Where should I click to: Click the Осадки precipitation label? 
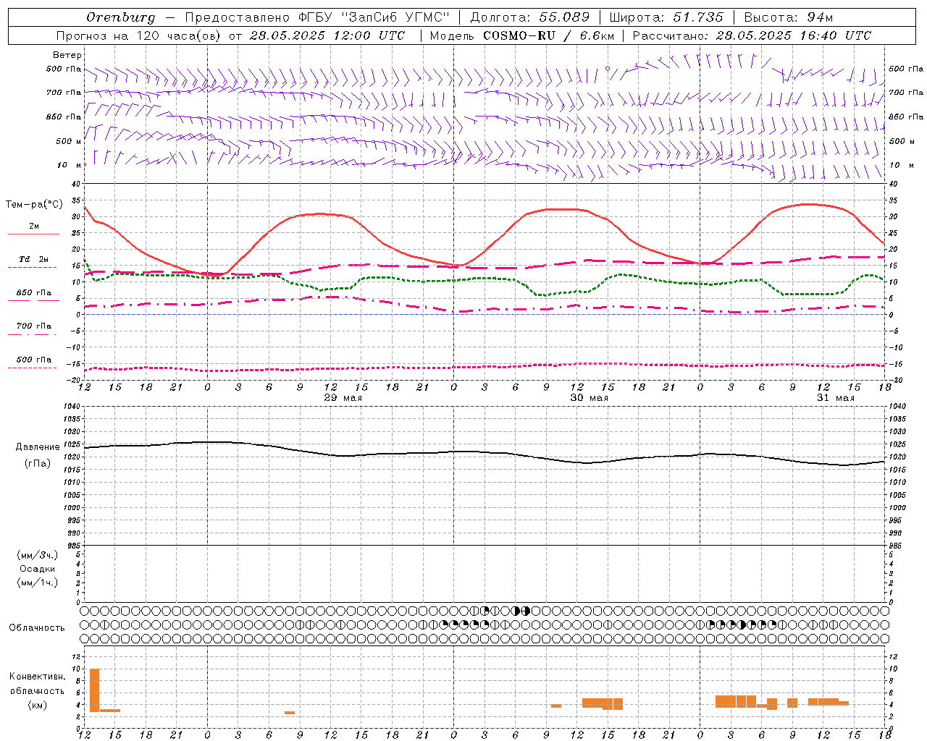click(38, 569)
